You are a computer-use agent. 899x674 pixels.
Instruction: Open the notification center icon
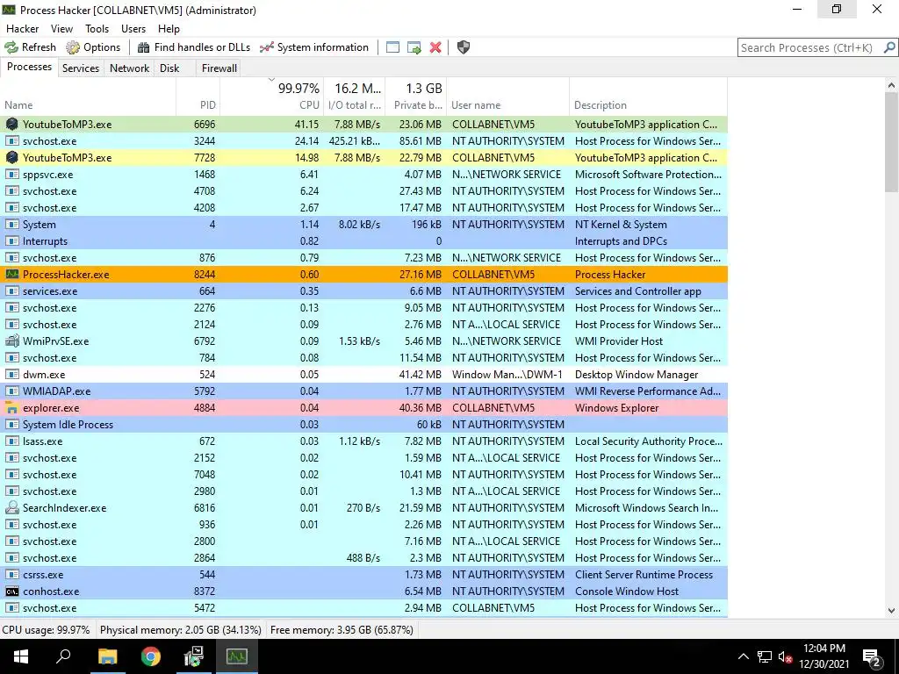tap(872, 657)
